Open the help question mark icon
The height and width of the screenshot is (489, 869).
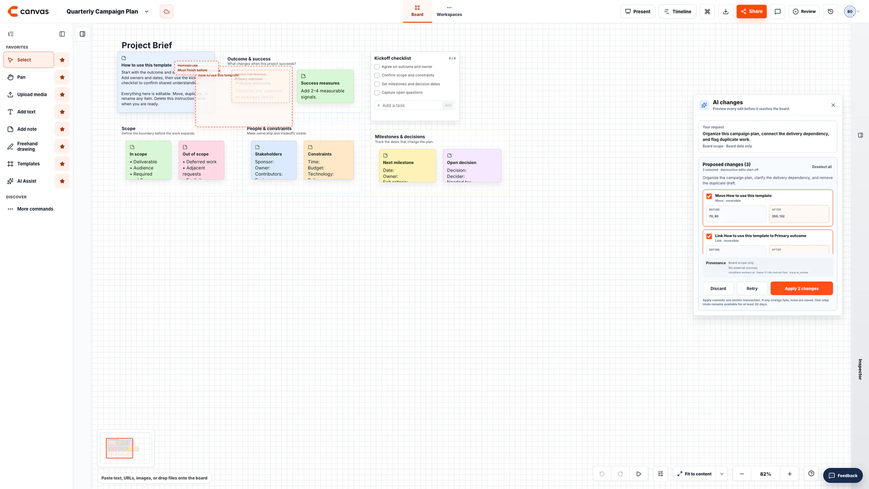click(811, 474)
